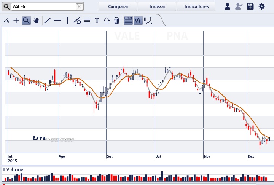Save the chart with the floppy disk icon
This screenshot has width=274, height=185.
point(250,6)
